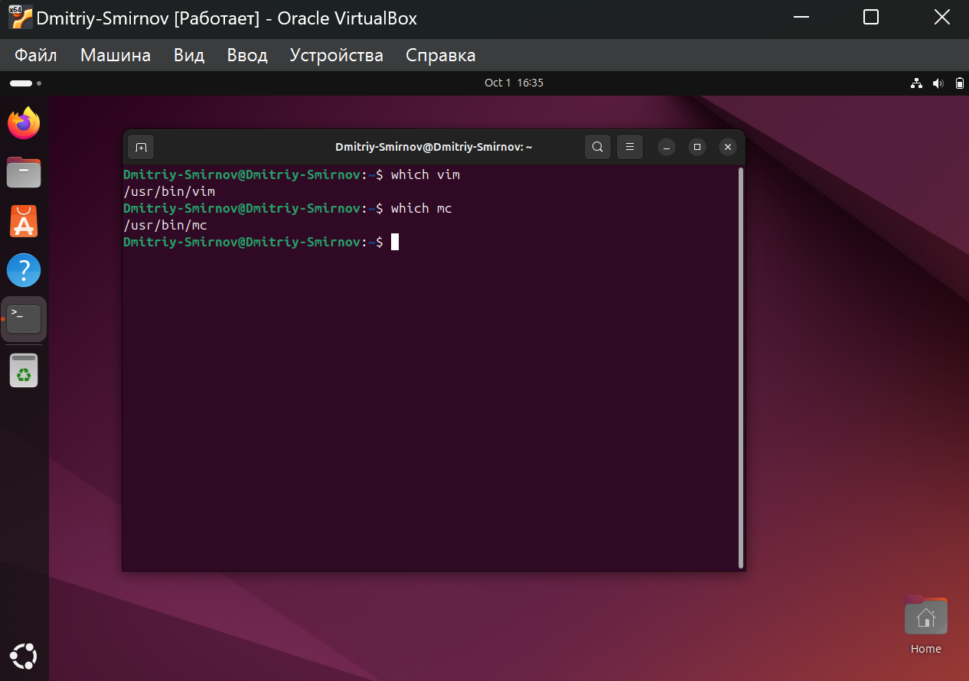Open the Ввод menu
Screen dimensions: 969x681
click(247, 55)
